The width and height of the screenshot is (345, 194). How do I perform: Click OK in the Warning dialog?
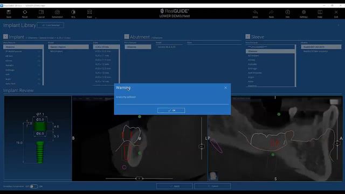click(x=171, y=110)
